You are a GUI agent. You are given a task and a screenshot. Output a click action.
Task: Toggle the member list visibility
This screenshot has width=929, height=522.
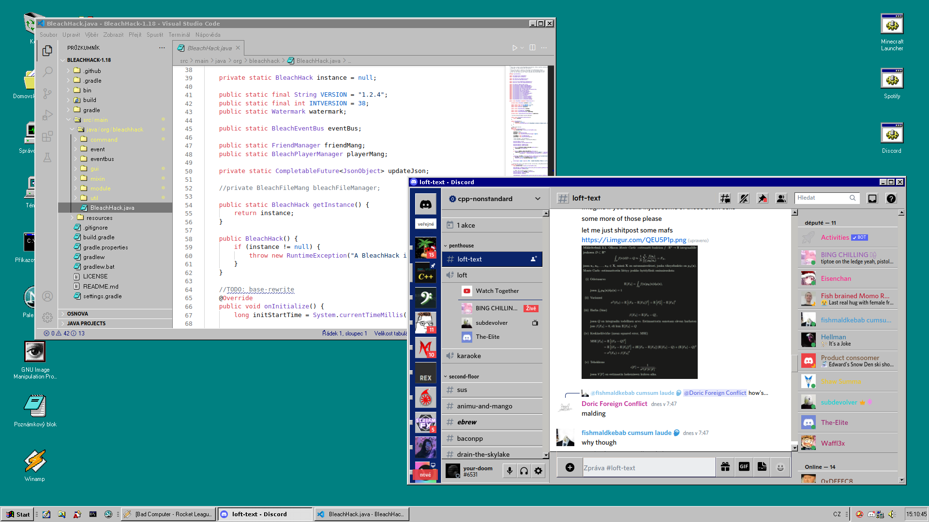tap(781, 198)
